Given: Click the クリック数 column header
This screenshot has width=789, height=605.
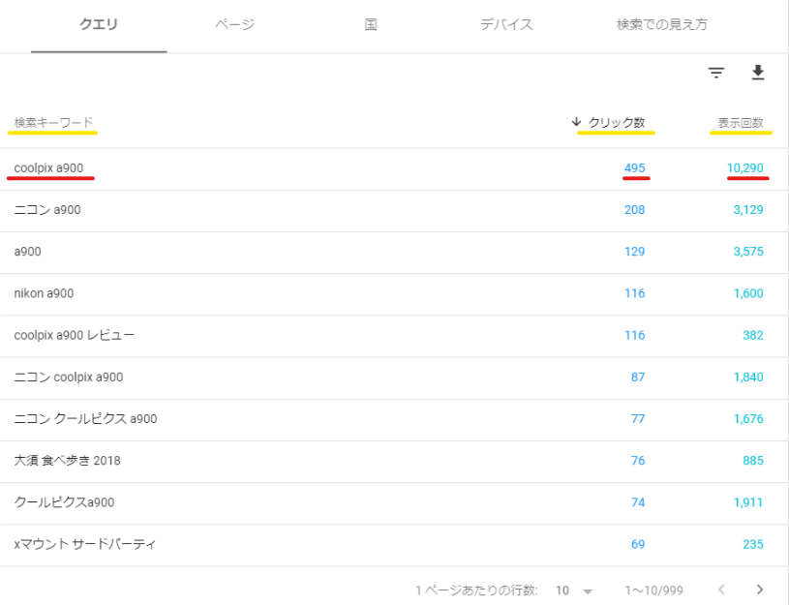Looking at the screenshot, I should point(617,122).
